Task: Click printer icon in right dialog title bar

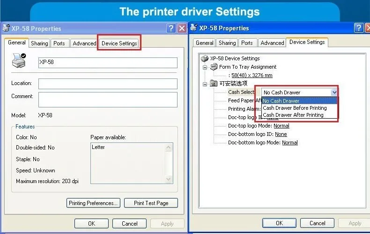Action: pyautogui.click(x=194, y=28)
